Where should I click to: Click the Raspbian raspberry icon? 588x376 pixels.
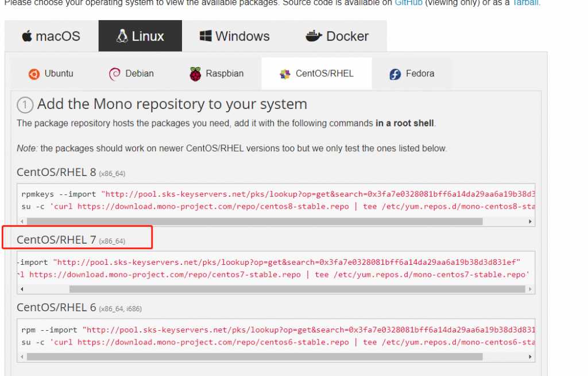[195, 74]
